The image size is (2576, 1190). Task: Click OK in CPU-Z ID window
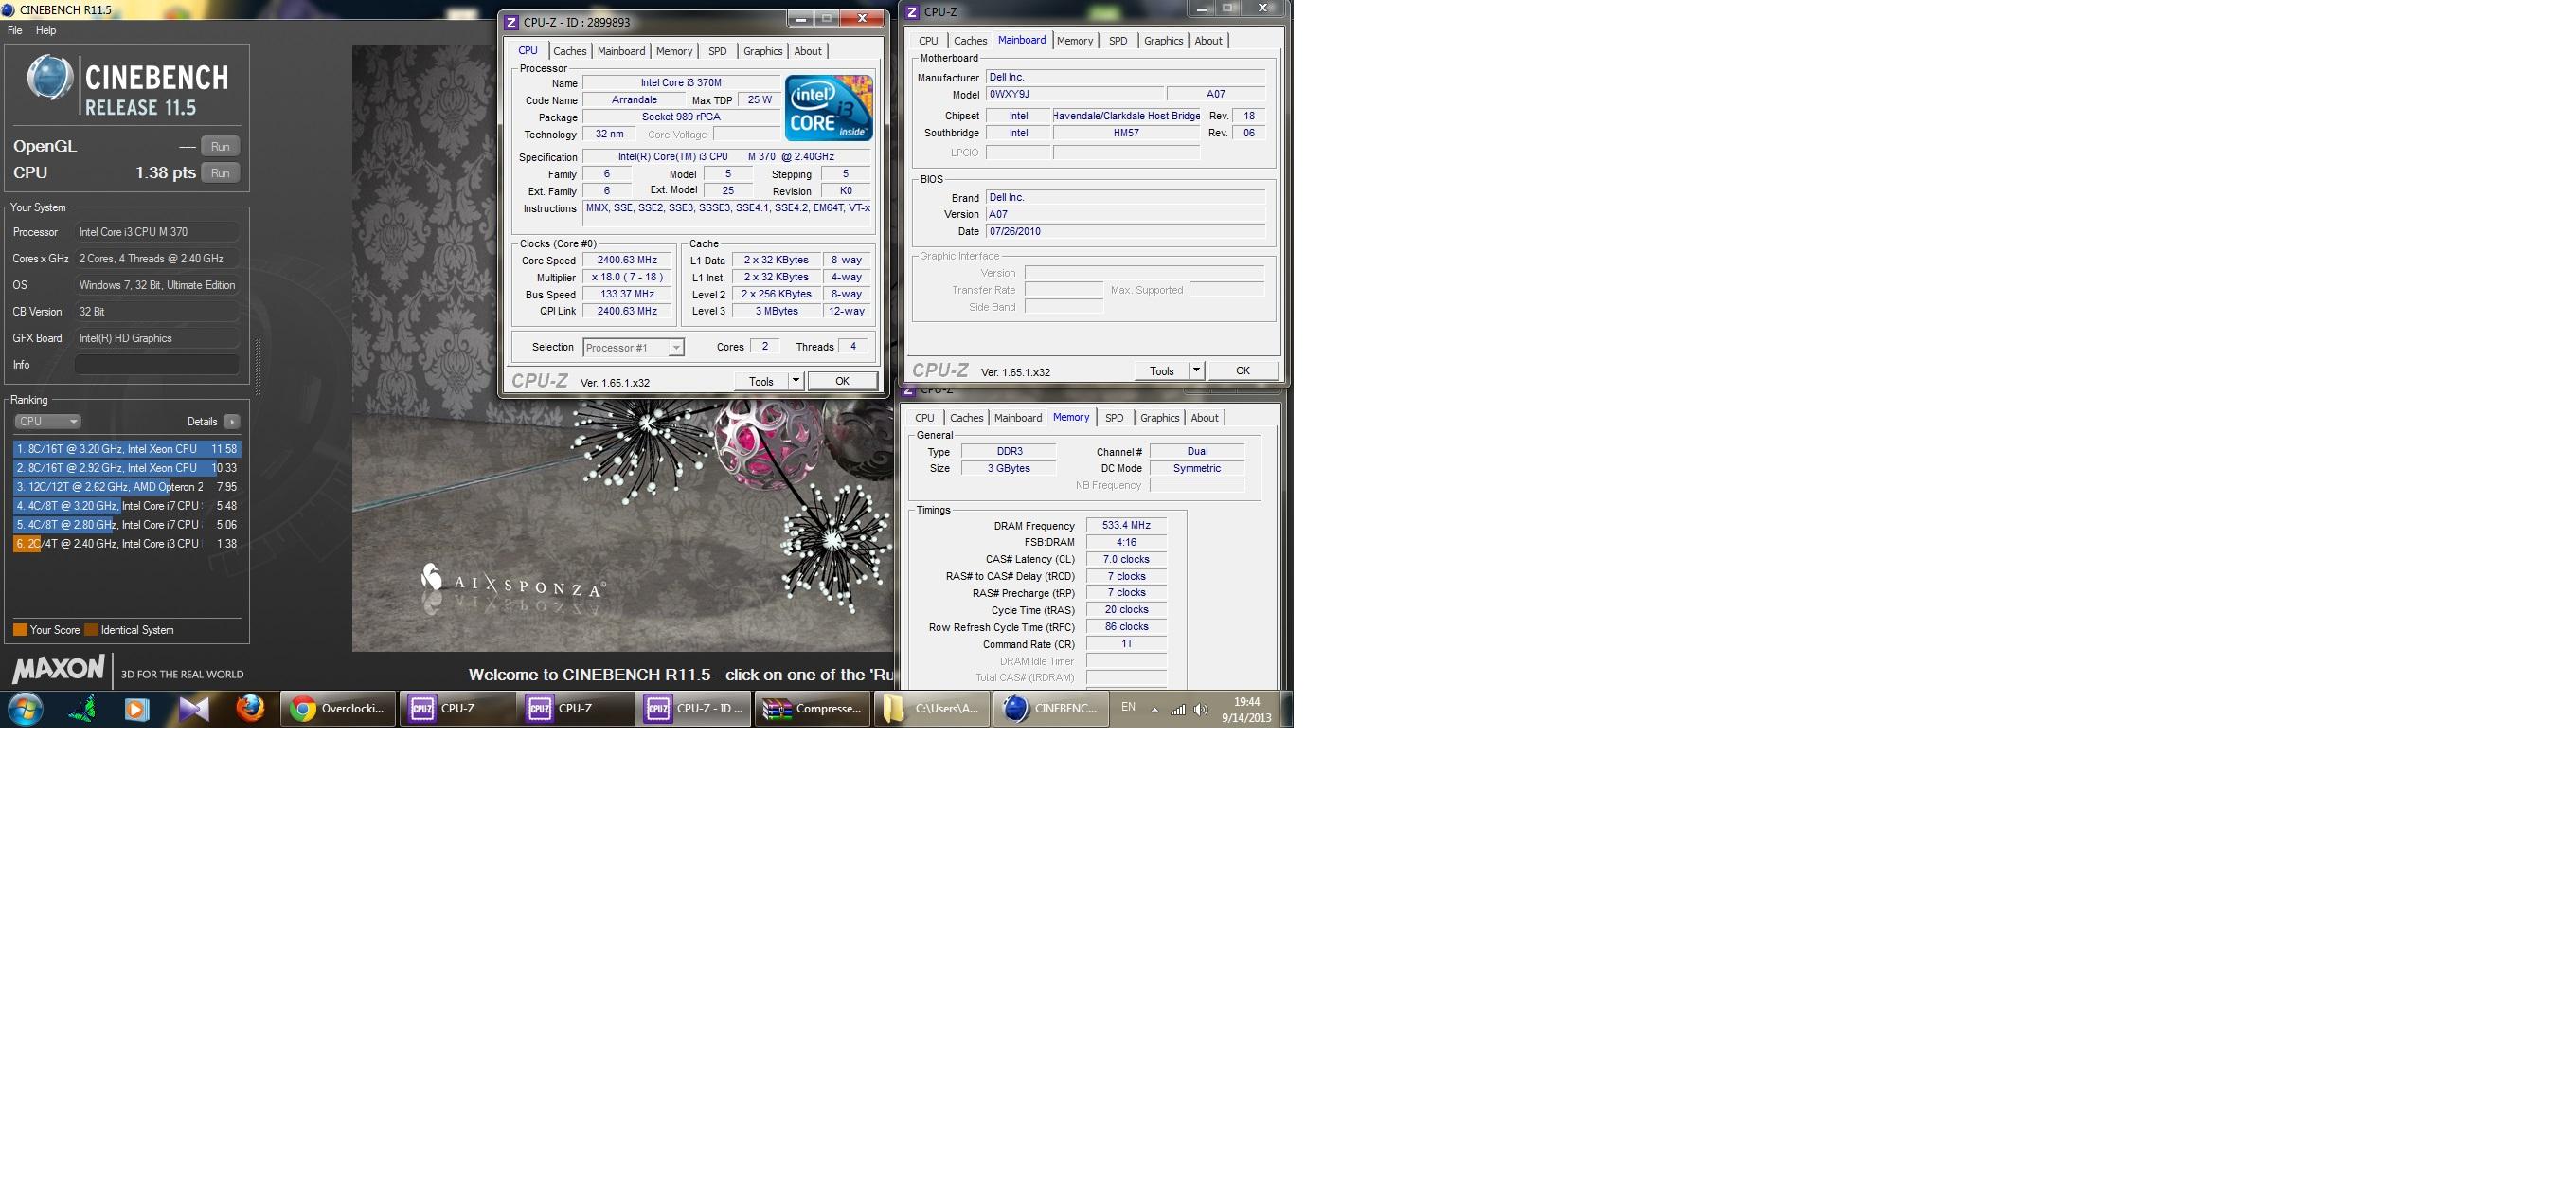(842, 381)
